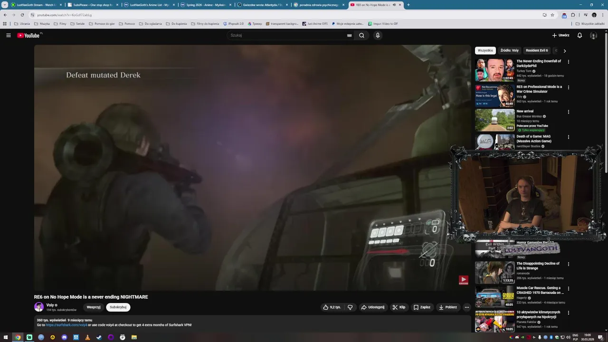608x342 pixels.
Task: Go back in browser history
Action: [x=5, y=15]
